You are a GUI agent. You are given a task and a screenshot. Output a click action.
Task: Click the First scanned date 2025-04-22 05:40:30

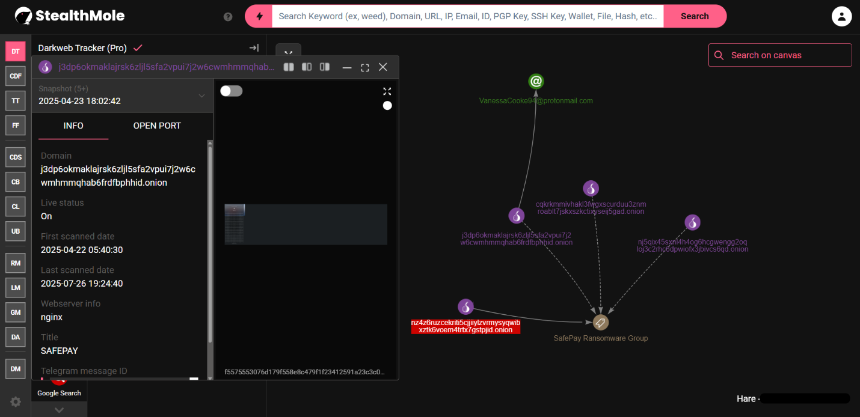[x=82, y=250]
